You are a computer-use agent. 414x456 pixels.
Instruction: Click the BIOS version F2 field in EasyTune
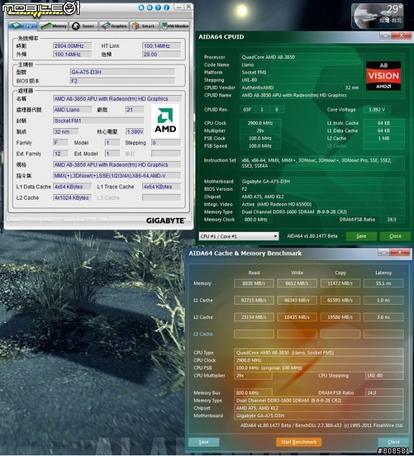[x=122, y=81]
